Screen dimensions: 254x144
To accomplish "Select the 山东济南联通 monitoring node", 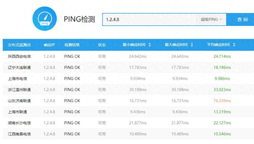I will coord(19,101).
